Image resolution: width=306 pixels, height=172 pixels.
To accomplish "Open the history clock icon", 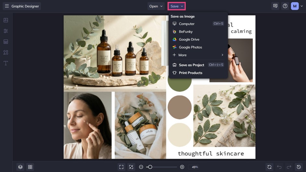I will pos(299,167).
